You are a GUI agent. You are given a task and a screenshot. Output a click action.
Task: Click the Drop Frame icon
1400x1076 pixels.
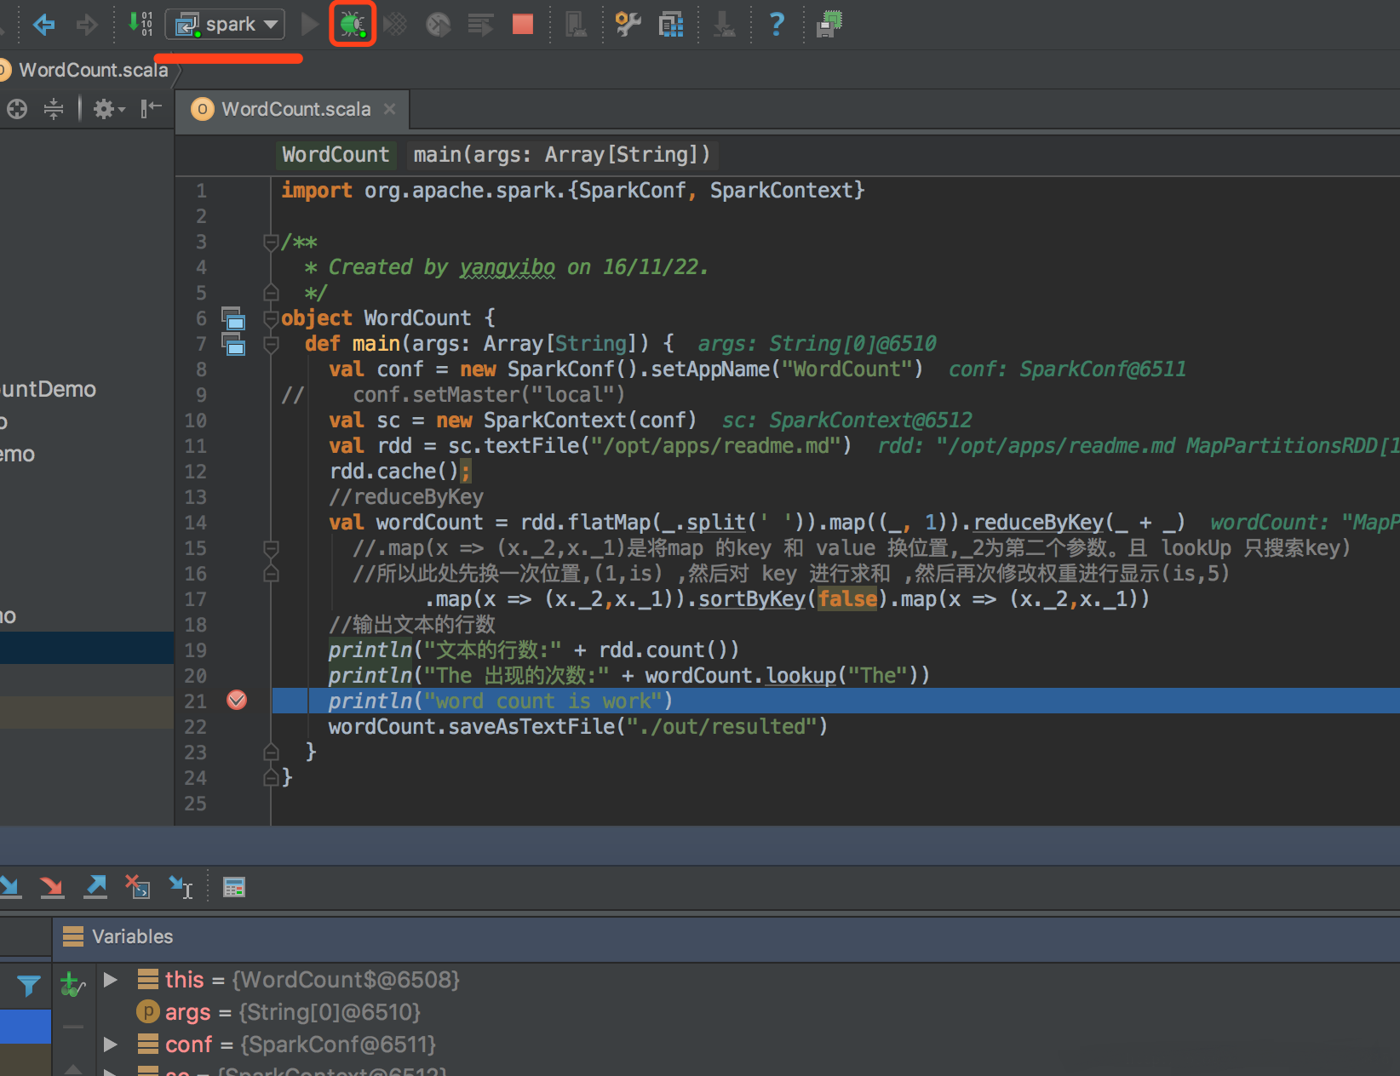(x=138, y=887)
